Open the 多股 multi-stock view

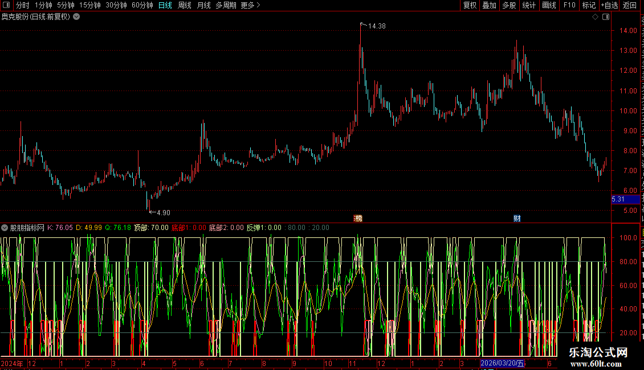coord(509,5)
